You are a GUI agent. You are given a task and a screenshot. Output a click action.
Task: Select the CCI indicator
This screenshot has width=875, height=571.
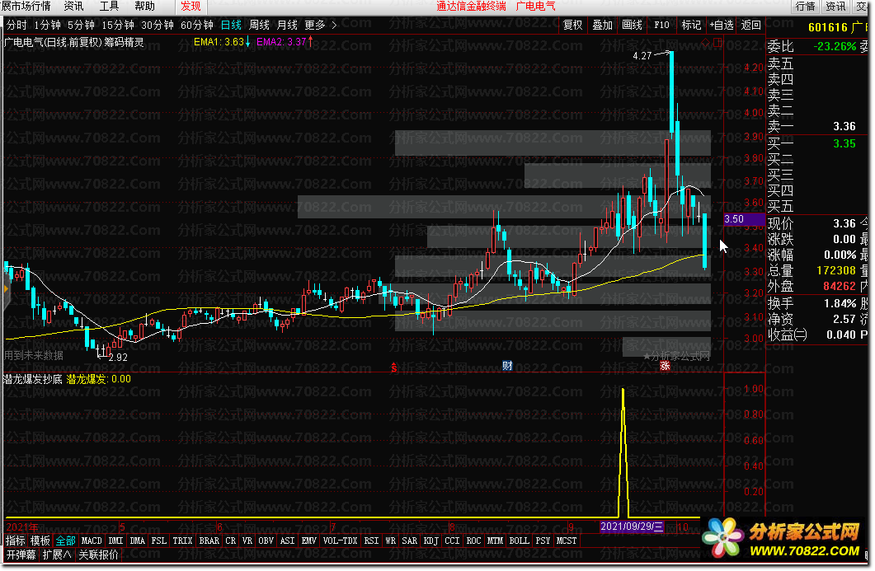tap(452, 541)
